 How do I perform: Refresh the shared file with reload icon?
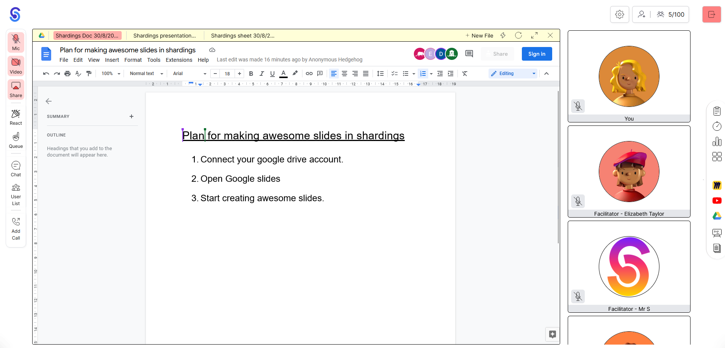[x=518, y=35]
